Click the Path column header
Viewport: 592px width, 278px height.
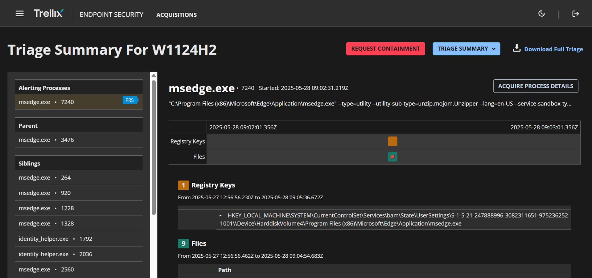224,270
